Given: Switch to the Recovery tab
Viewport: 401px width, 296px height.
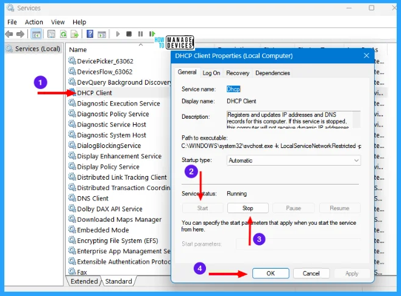Looking at the screenshot, I should 238,73.
